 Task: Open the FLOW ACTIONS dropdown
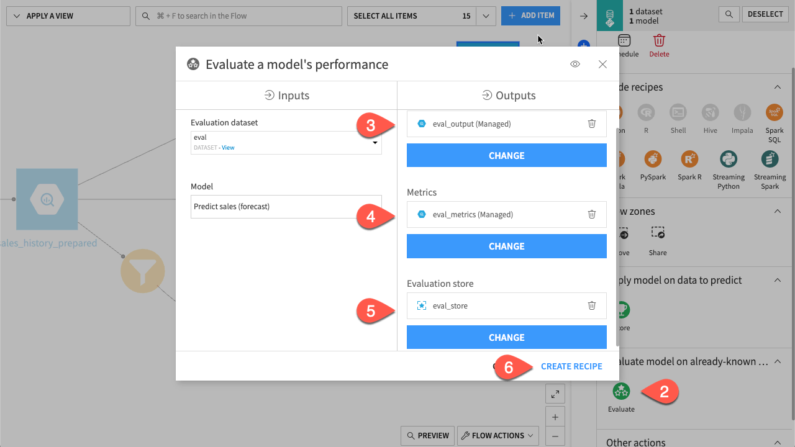click(x=496, y=435)
